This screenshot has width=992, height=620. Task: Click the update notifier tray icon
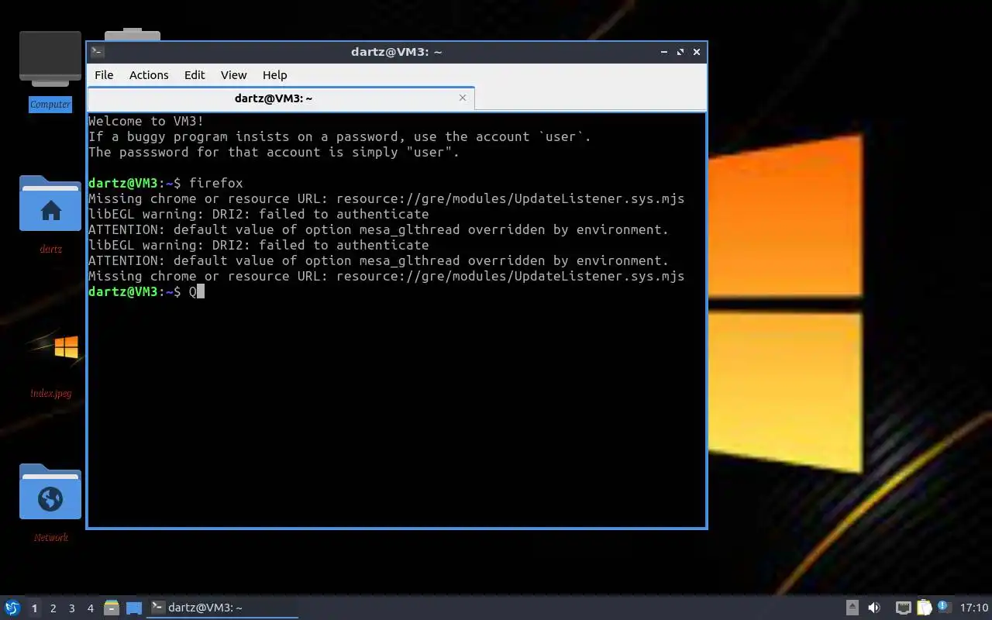pyautogui.click(x=944, y=607)
